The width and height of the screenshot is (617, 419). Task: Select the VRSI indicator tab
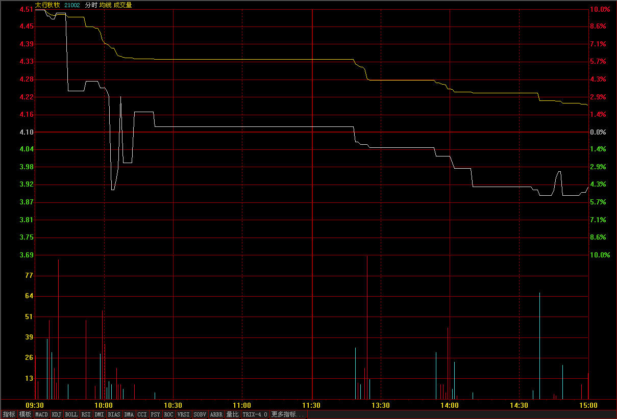(x=184, y=414)
